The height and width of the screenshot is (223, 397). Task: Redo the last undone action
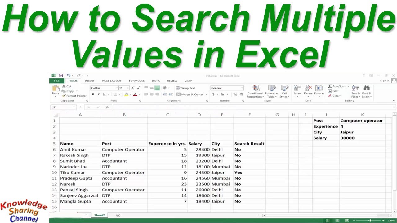(78, 75)
